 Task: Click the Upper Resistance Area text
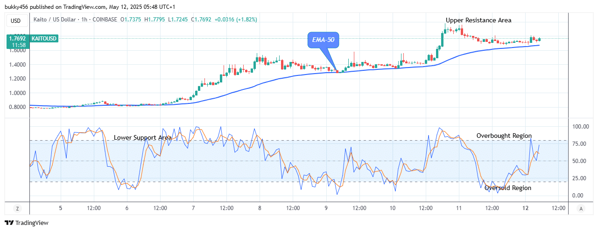tap(478, 20)
